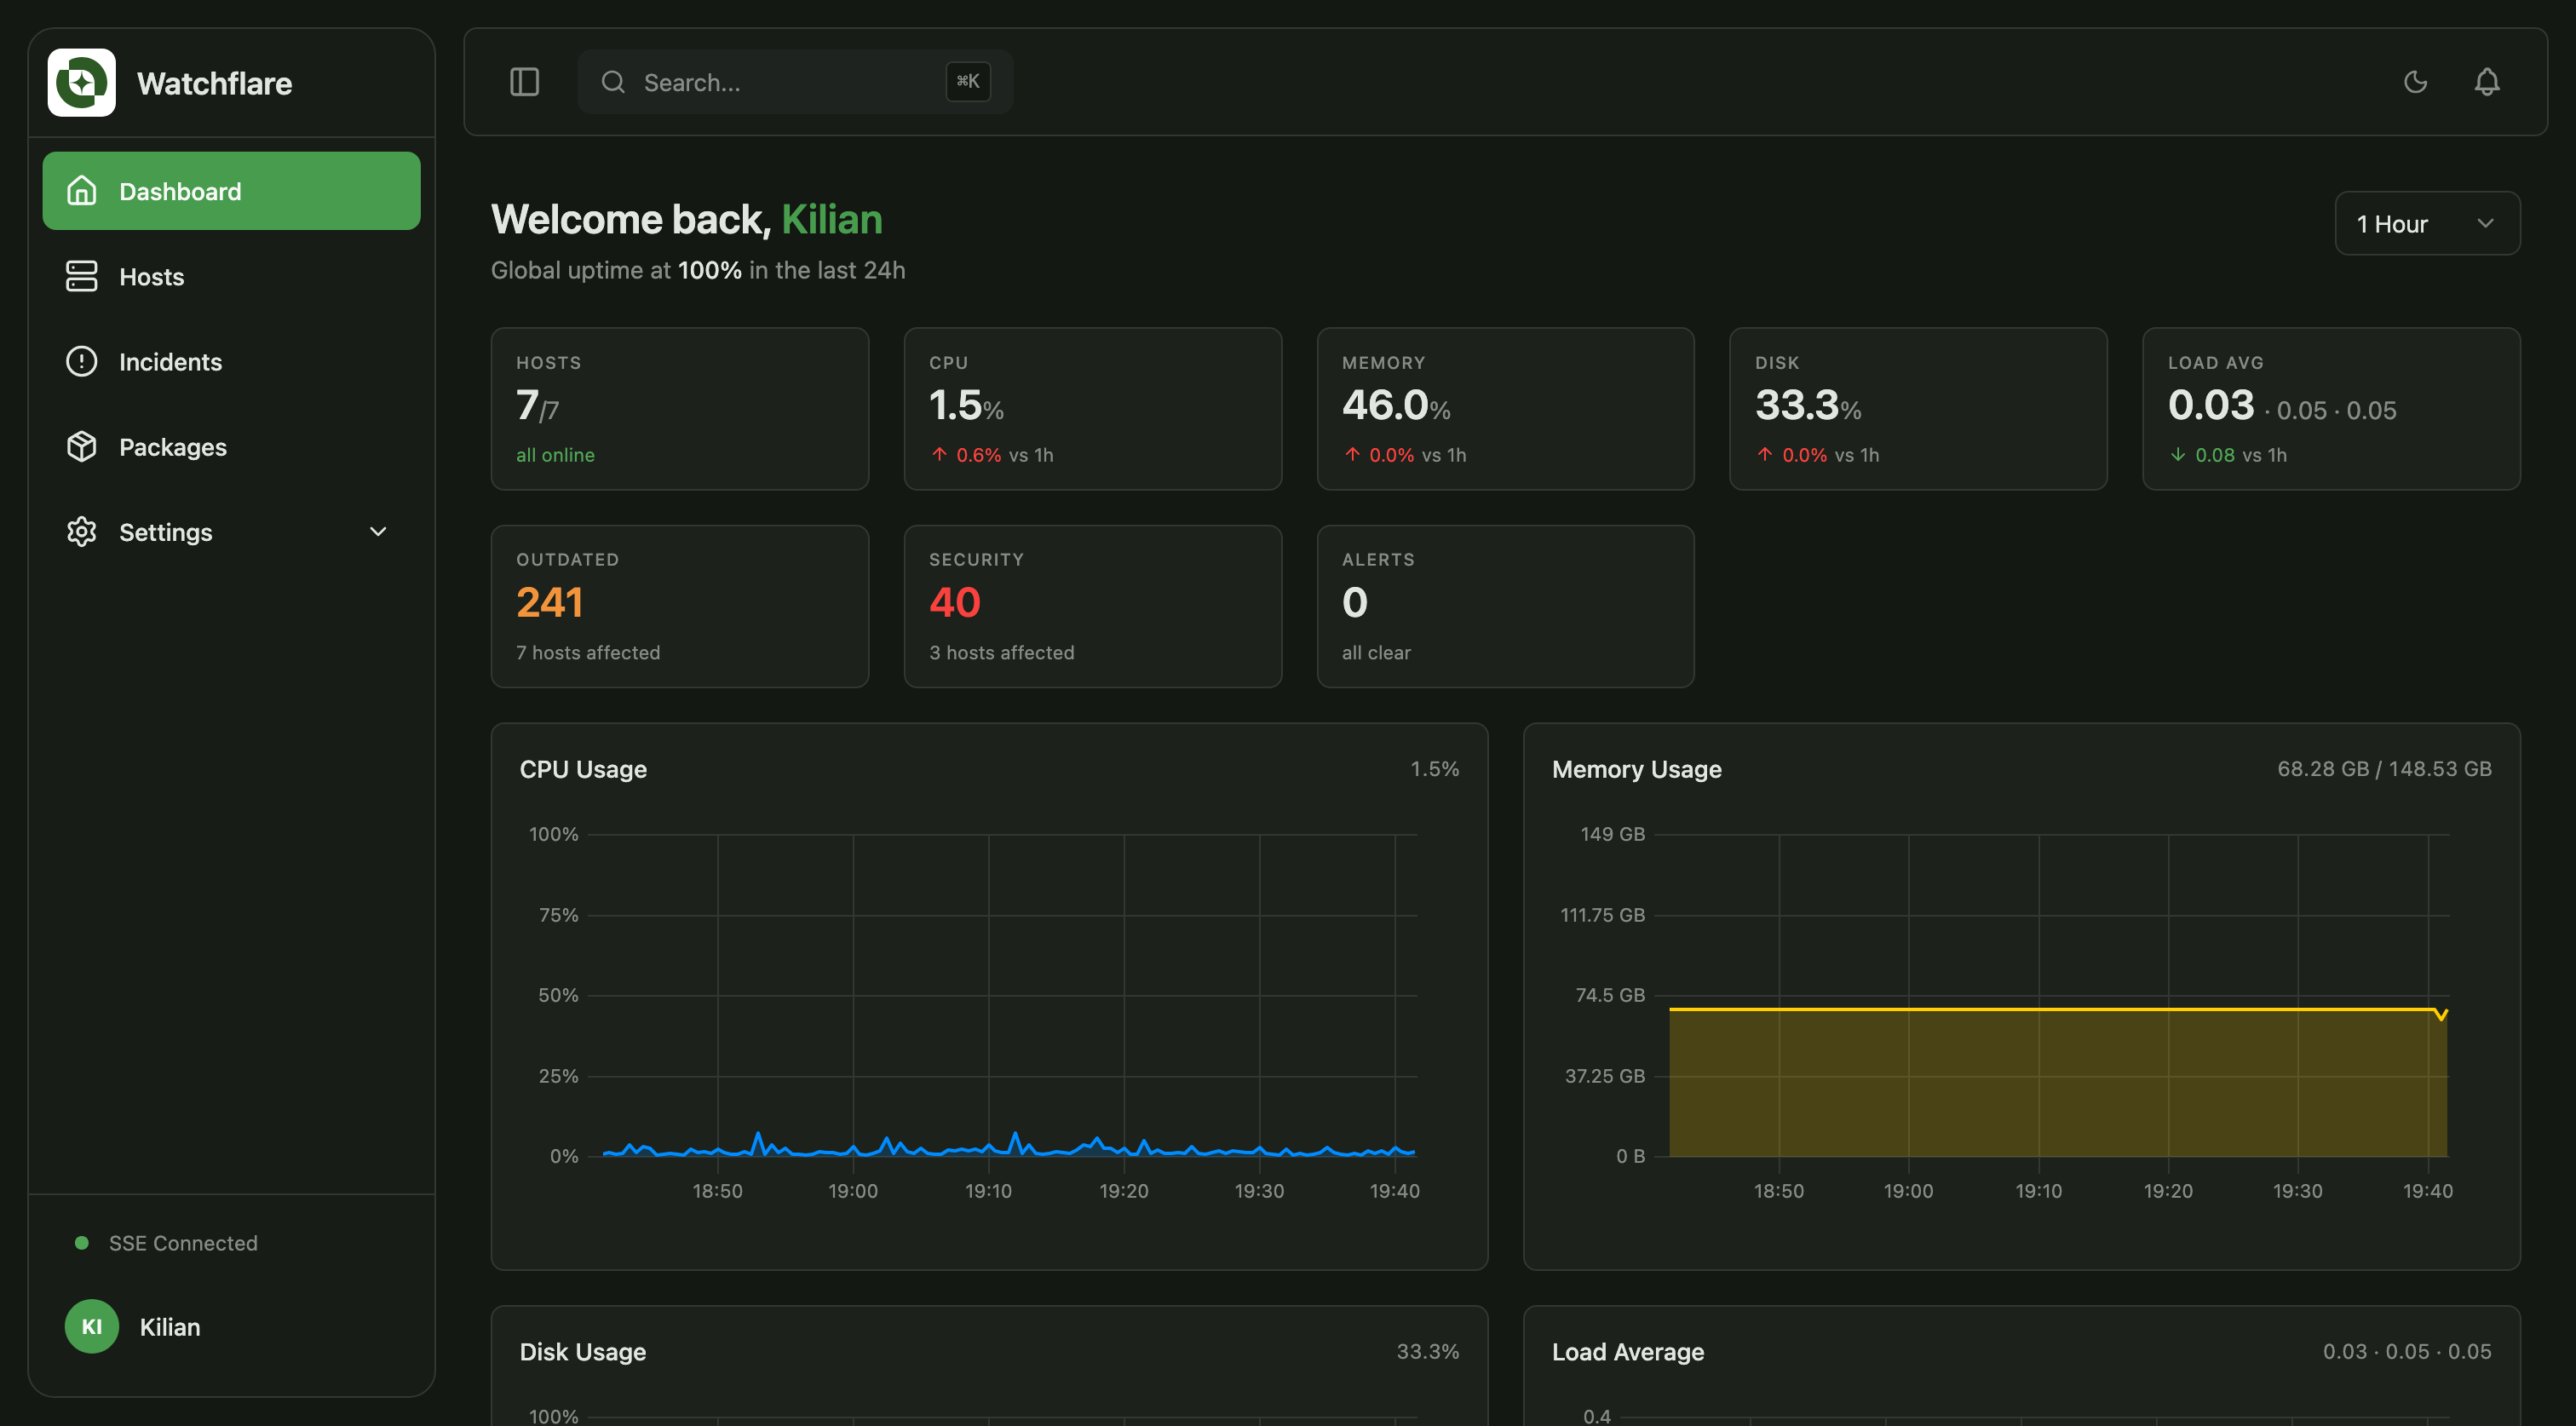Click the Dashboard home icon
2576x1426 pixels.
click(82, 191)
